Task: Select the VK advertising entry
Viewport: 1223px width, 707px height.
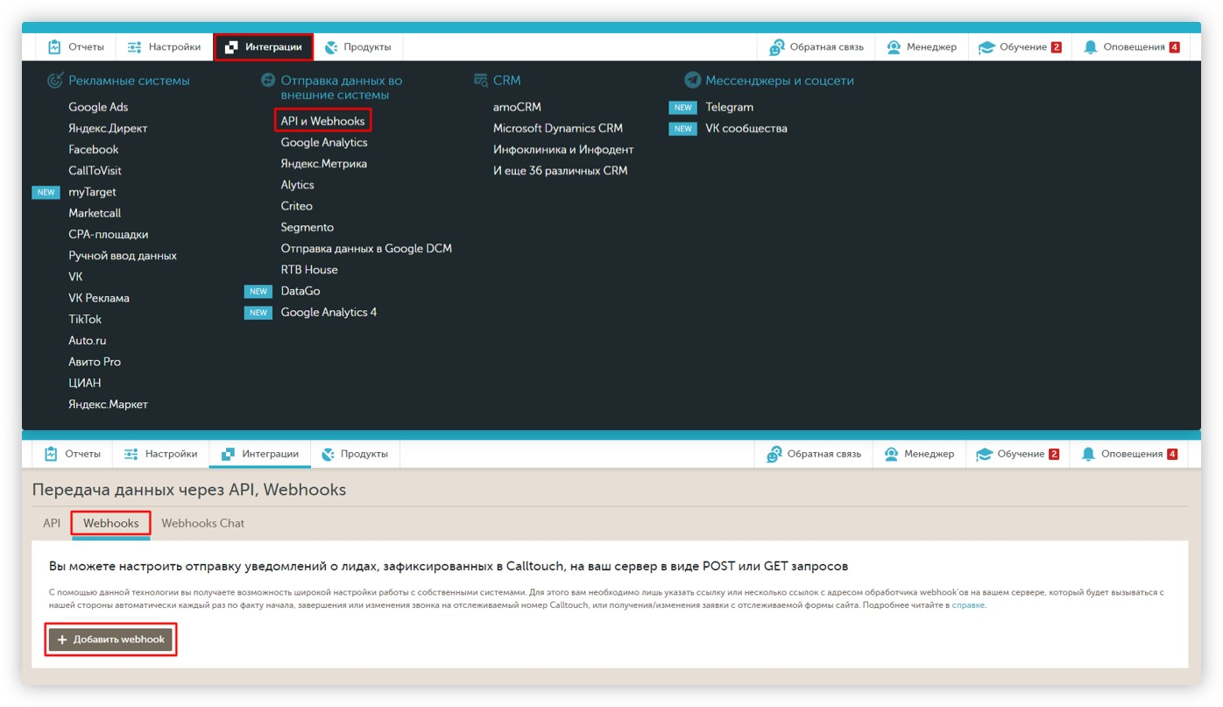Action: (x=75, y=277)
